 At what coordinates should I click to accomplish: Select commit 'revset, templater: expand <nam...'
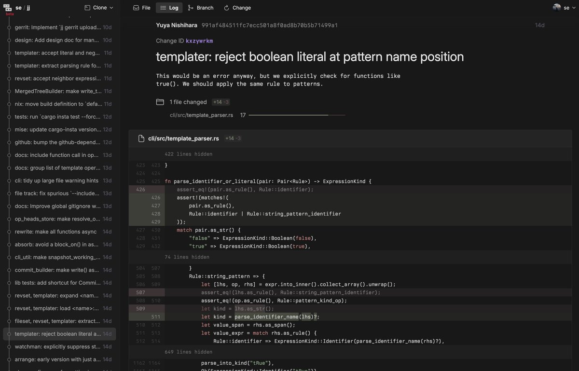60,296
